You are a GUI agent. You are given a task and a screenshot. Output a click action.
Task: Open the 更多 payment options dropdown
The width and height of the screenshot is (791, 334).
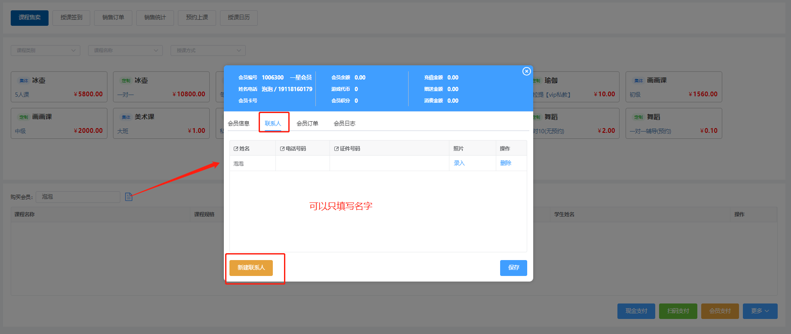tap(760, 311)
